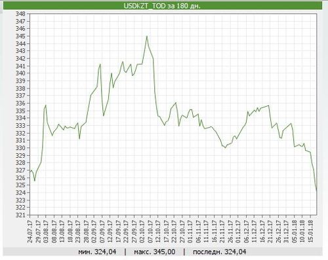Screen dimensions: 328x260
Task: Click the 01.12.17 date axis label
Action: point(238,231)
